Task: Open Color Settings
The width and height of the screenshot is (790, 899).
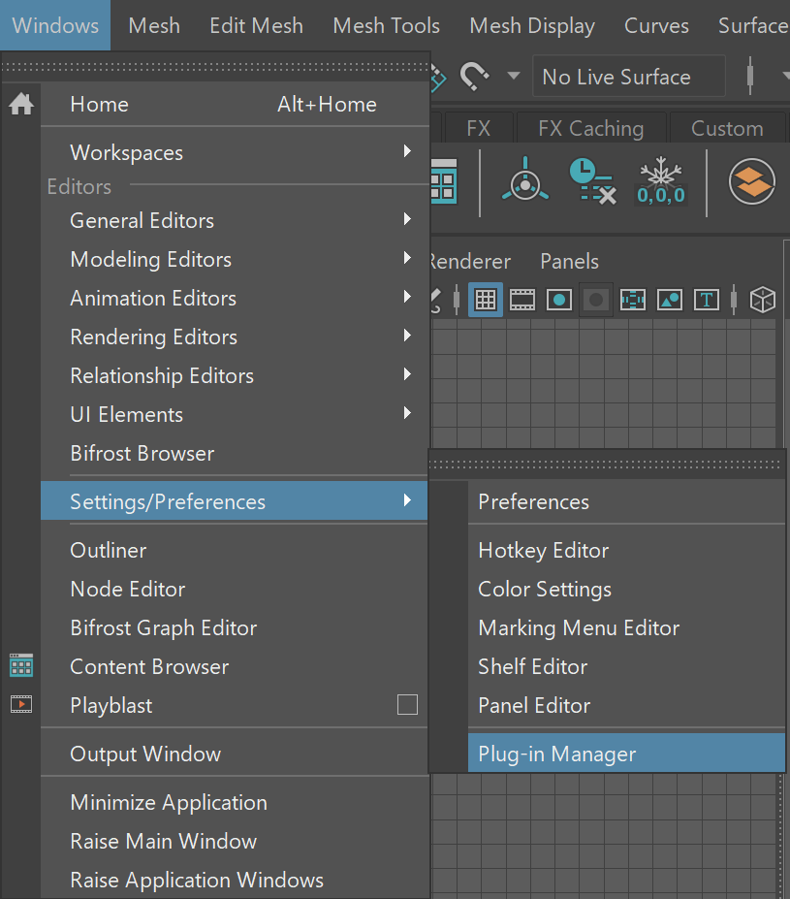Action: click(x=626, y=590)
